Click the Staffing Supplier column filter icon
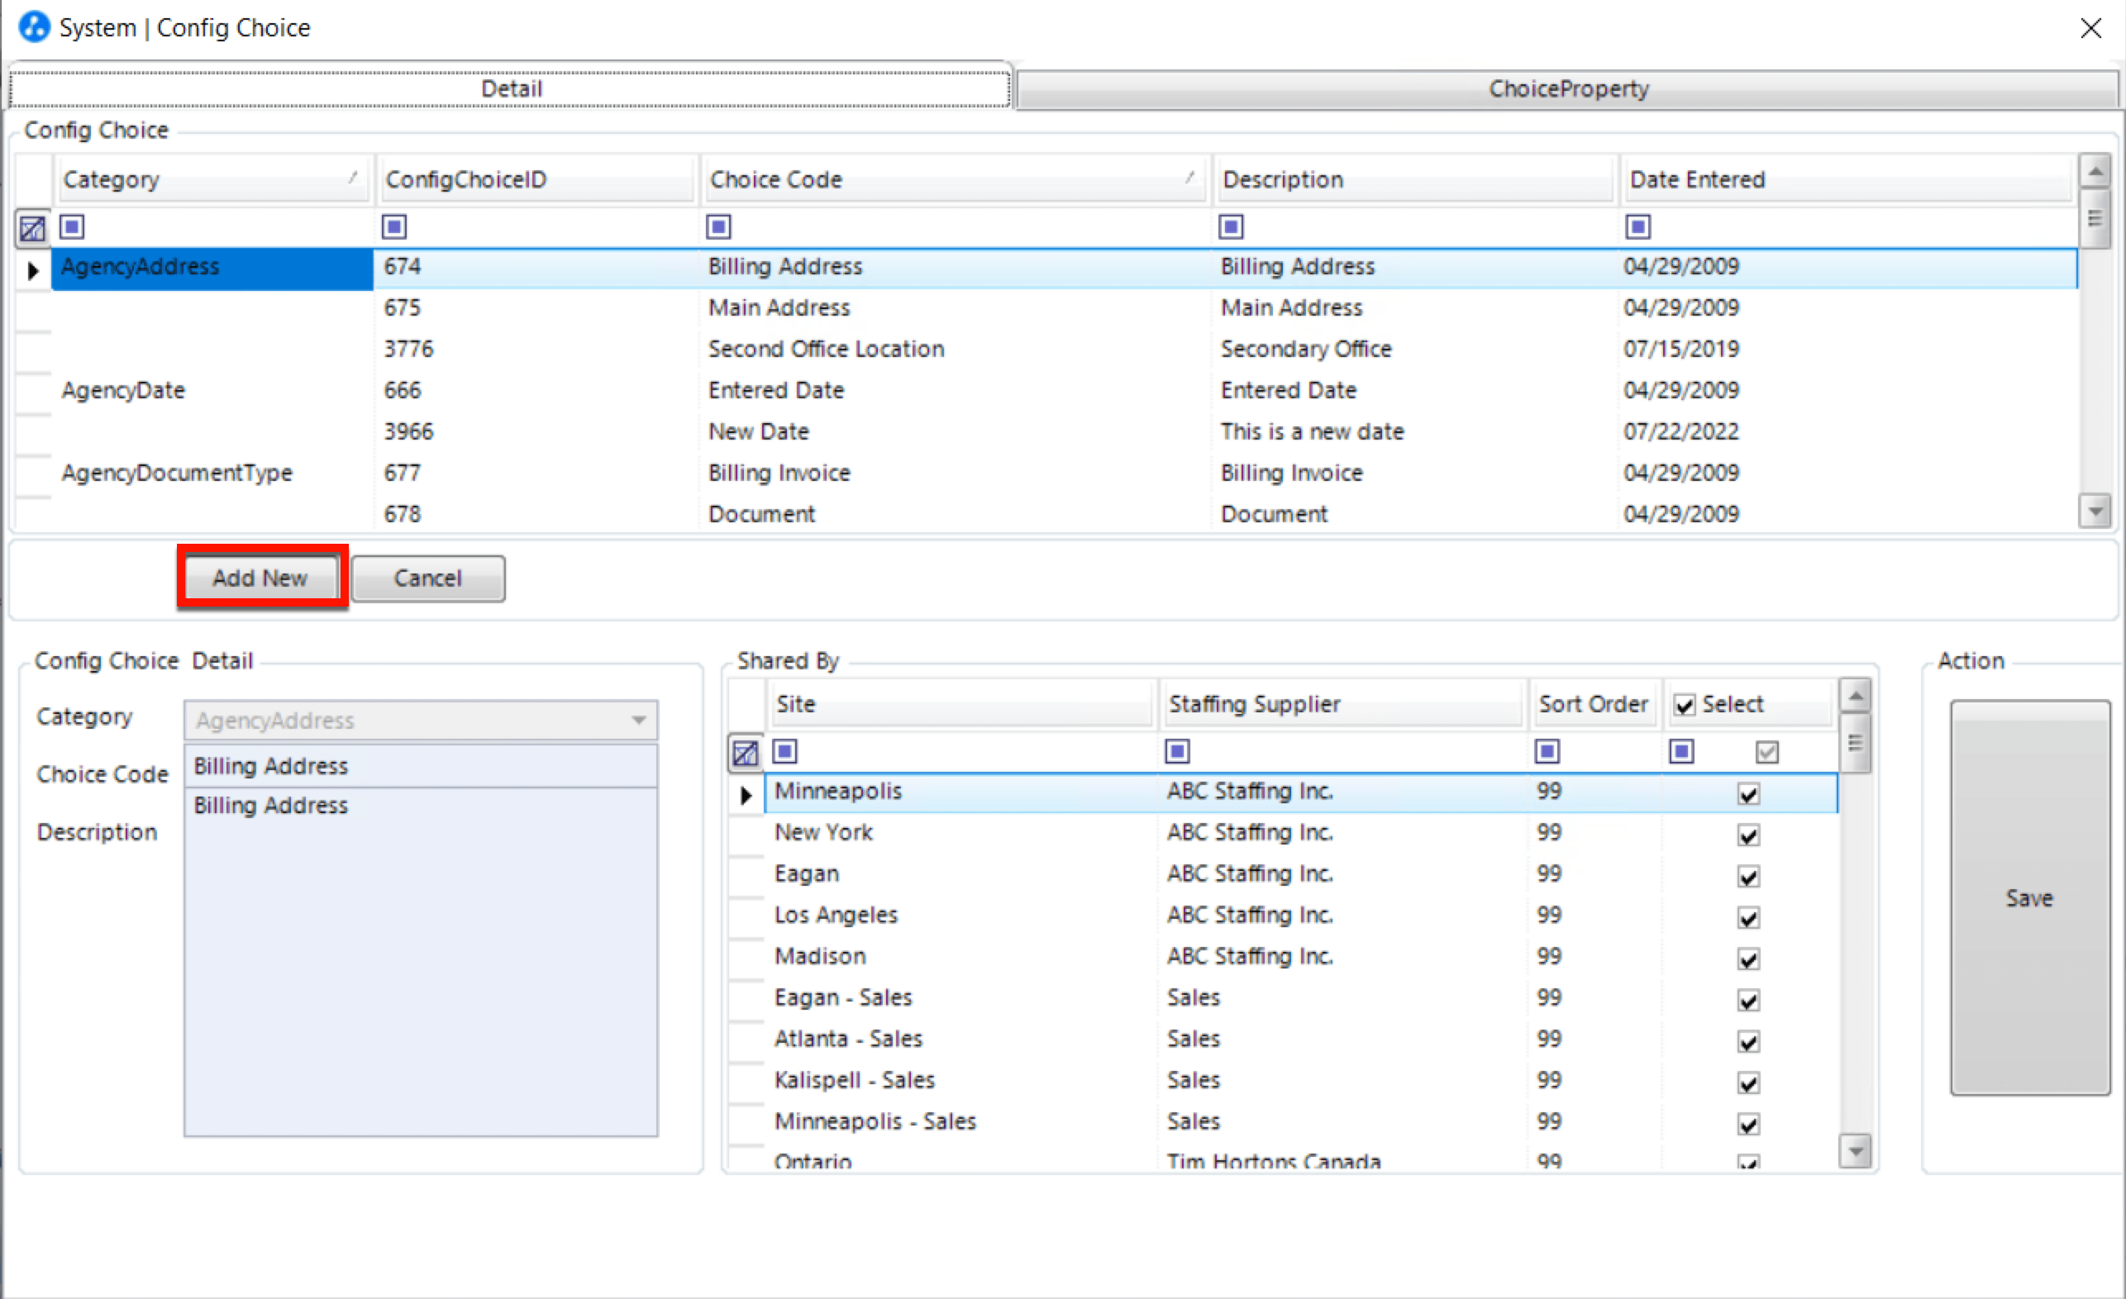The width and height of the screenshot is (2126, 1299). point(1177,751)
